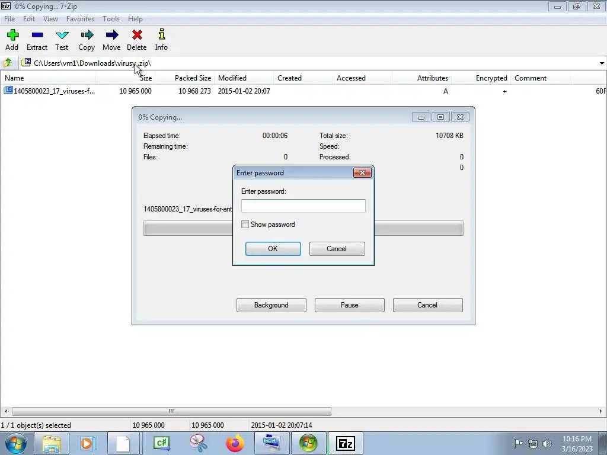This screenshot has width=607, height=455.
Task: Click the Pause button
Action: coord(349,305)
